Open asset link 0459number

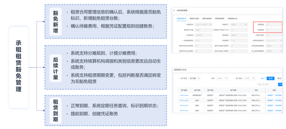click(184, 111)
